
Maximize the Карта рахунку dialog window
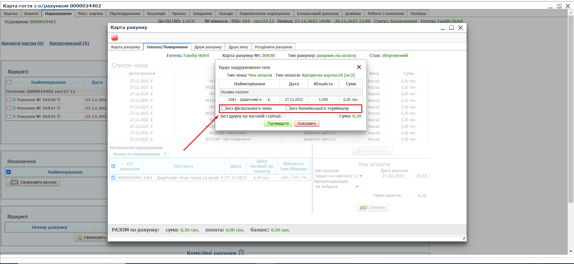click(x=451, y=28)
